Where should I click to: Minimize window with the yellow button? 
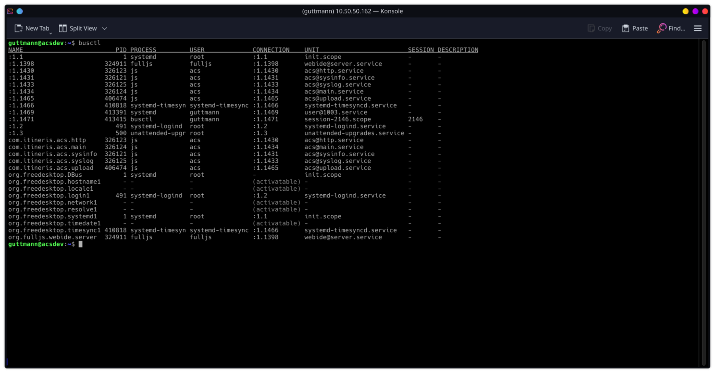coord(685,11)
